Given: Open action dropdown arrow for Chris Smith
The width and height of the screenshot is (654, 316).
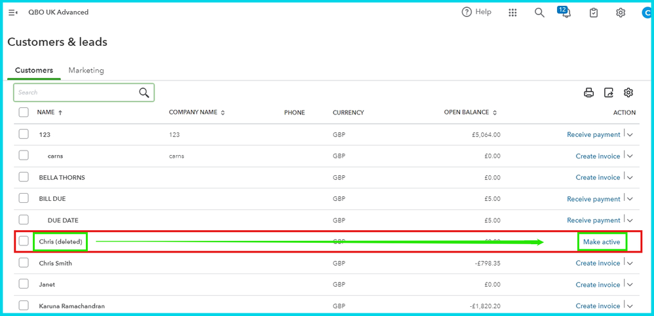Looking at the screenshot, I should 630,263.
